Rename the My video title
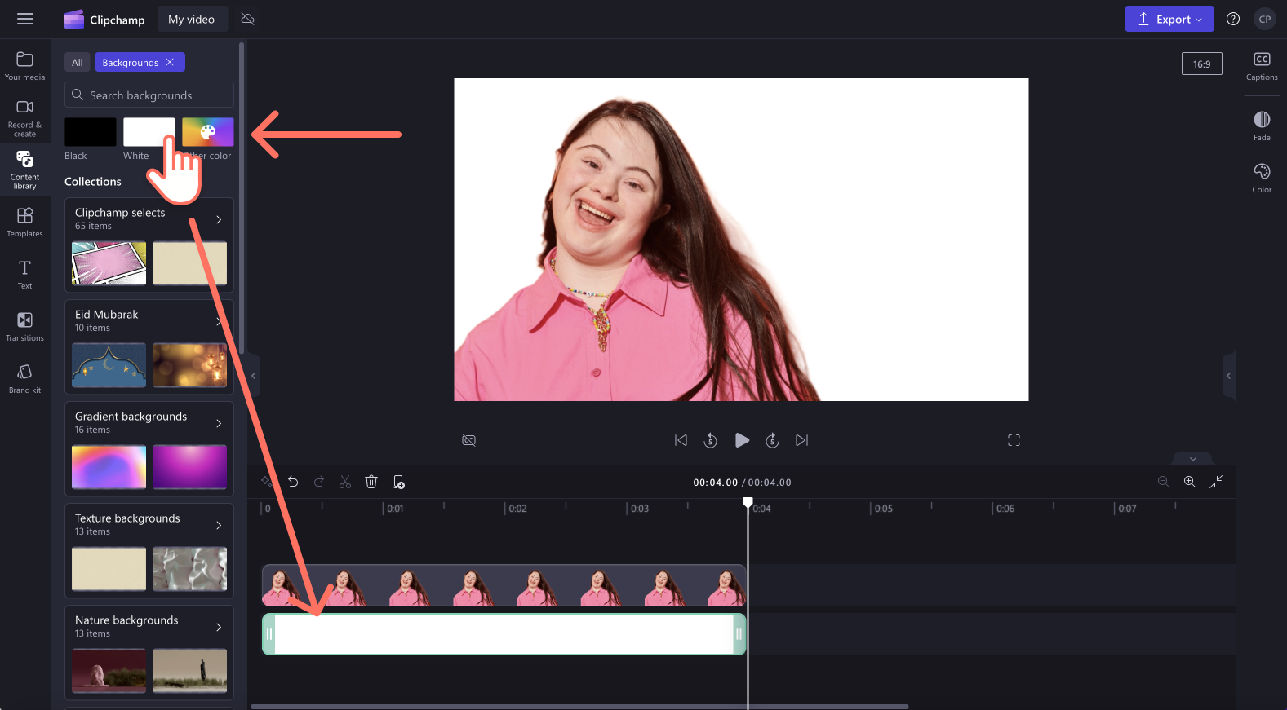This screenshot has width=1287, height=710. point(192,19)
